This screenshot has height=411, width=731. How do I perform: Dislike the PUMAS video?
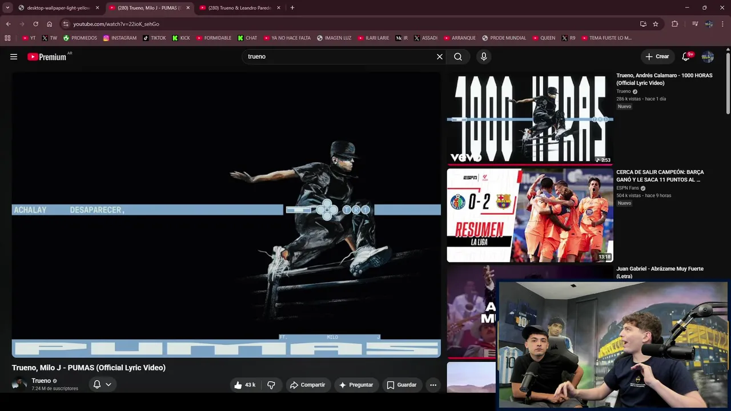271,385
